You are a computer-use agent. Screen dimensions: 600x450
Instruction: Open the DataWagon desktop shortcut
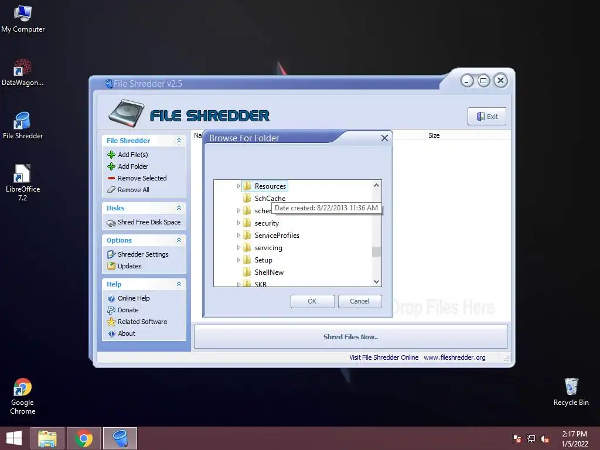coord(23,73)
